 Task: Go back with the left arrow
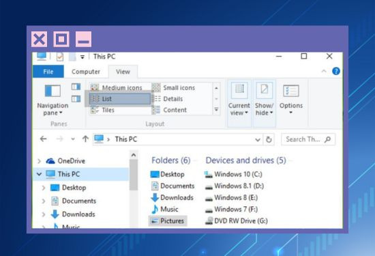[43, 139]
